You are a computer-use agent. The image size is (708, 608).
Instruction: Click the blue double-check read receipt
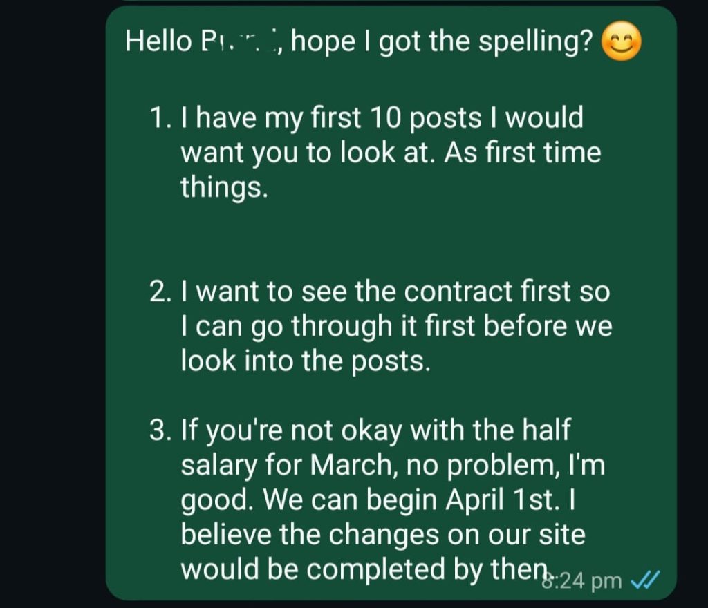646,579
